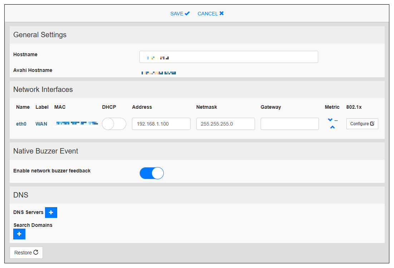Click the SAVE checkmark button
Image resolution: width=394 pixels, height=268 pixels.
180,14
